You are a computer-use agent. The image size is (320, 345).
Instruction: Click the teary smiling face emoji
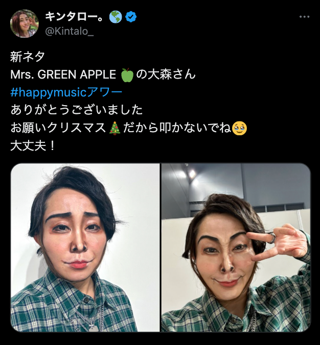[239, 127]
